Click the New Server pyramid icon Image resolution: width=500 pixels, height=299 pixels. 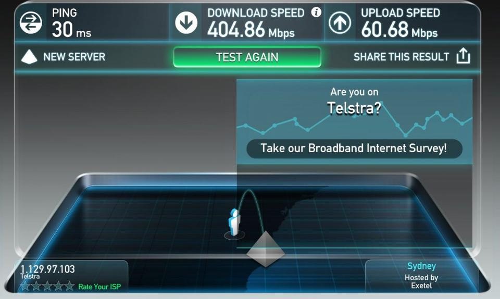[x=29, y=57]
